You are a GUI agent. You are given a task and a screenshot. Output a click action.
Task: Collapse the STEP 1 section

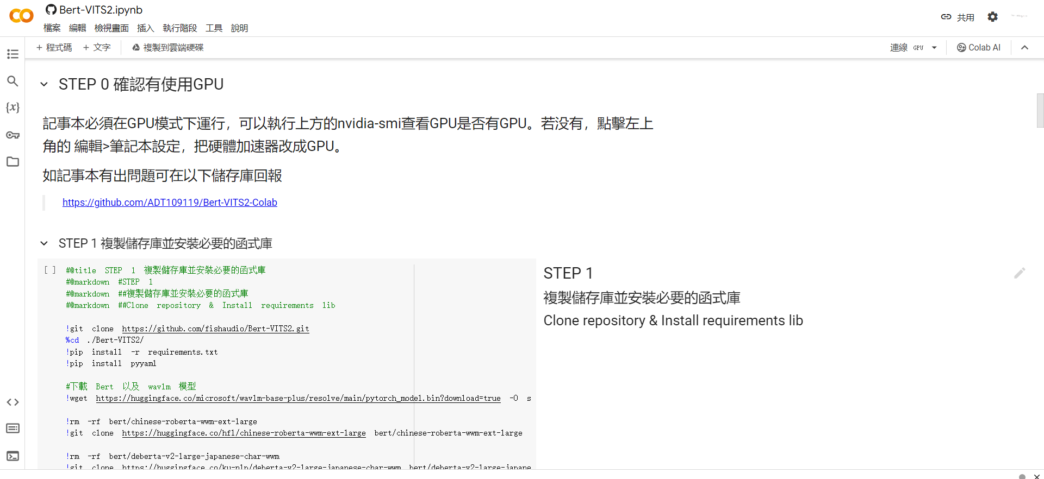[44, 243]
